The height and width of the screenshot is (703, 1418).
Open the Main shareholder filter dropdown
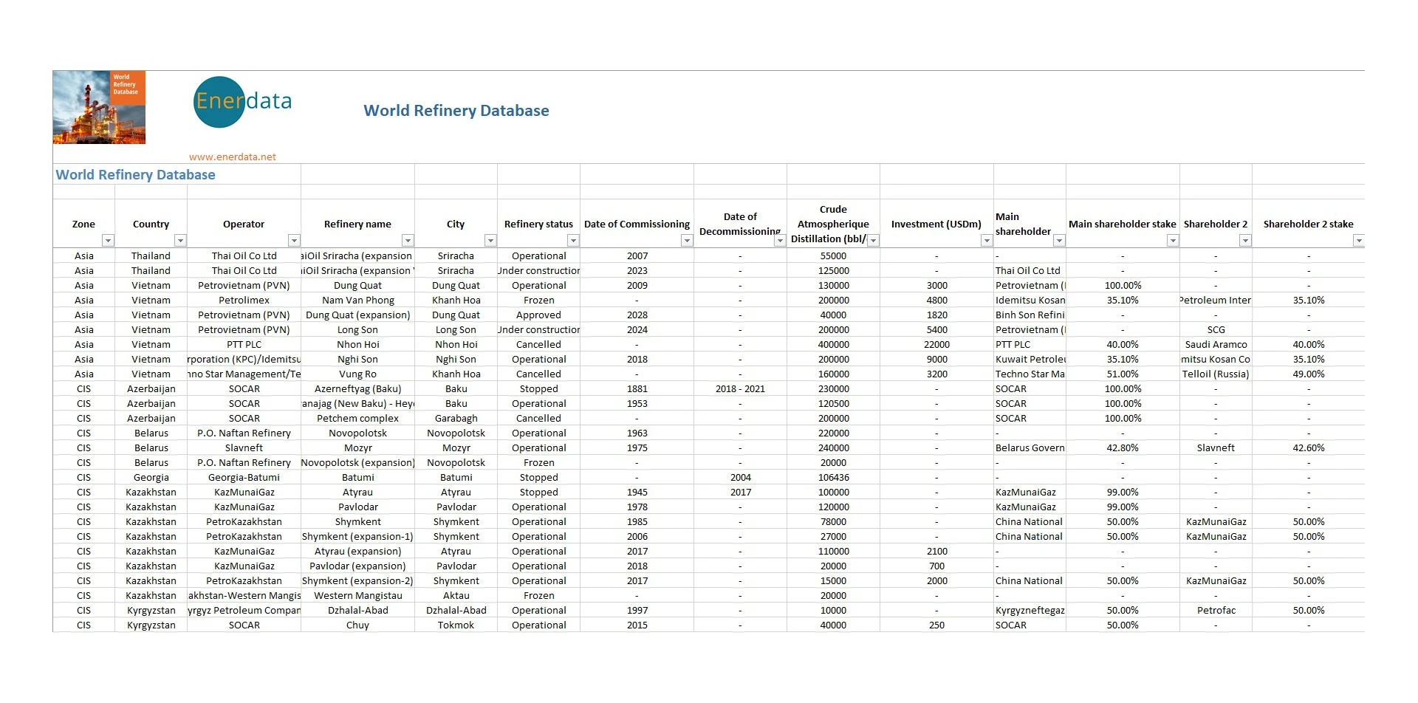click(1059, 241)
